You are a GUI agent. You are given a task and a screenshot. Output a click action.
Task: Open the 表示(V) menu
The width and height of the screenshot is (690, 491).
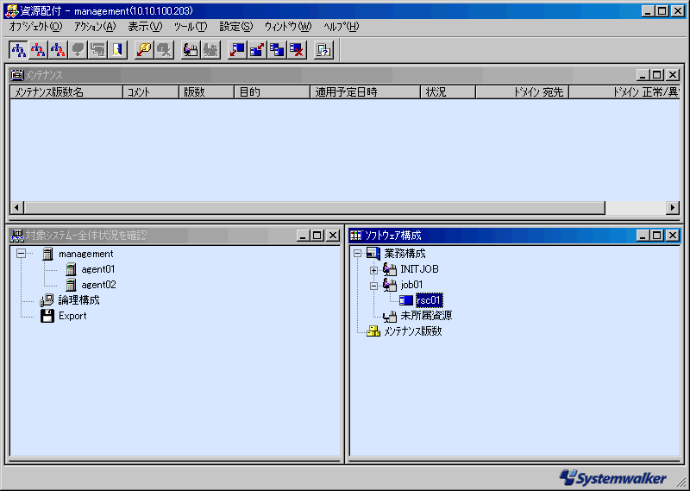145,27
